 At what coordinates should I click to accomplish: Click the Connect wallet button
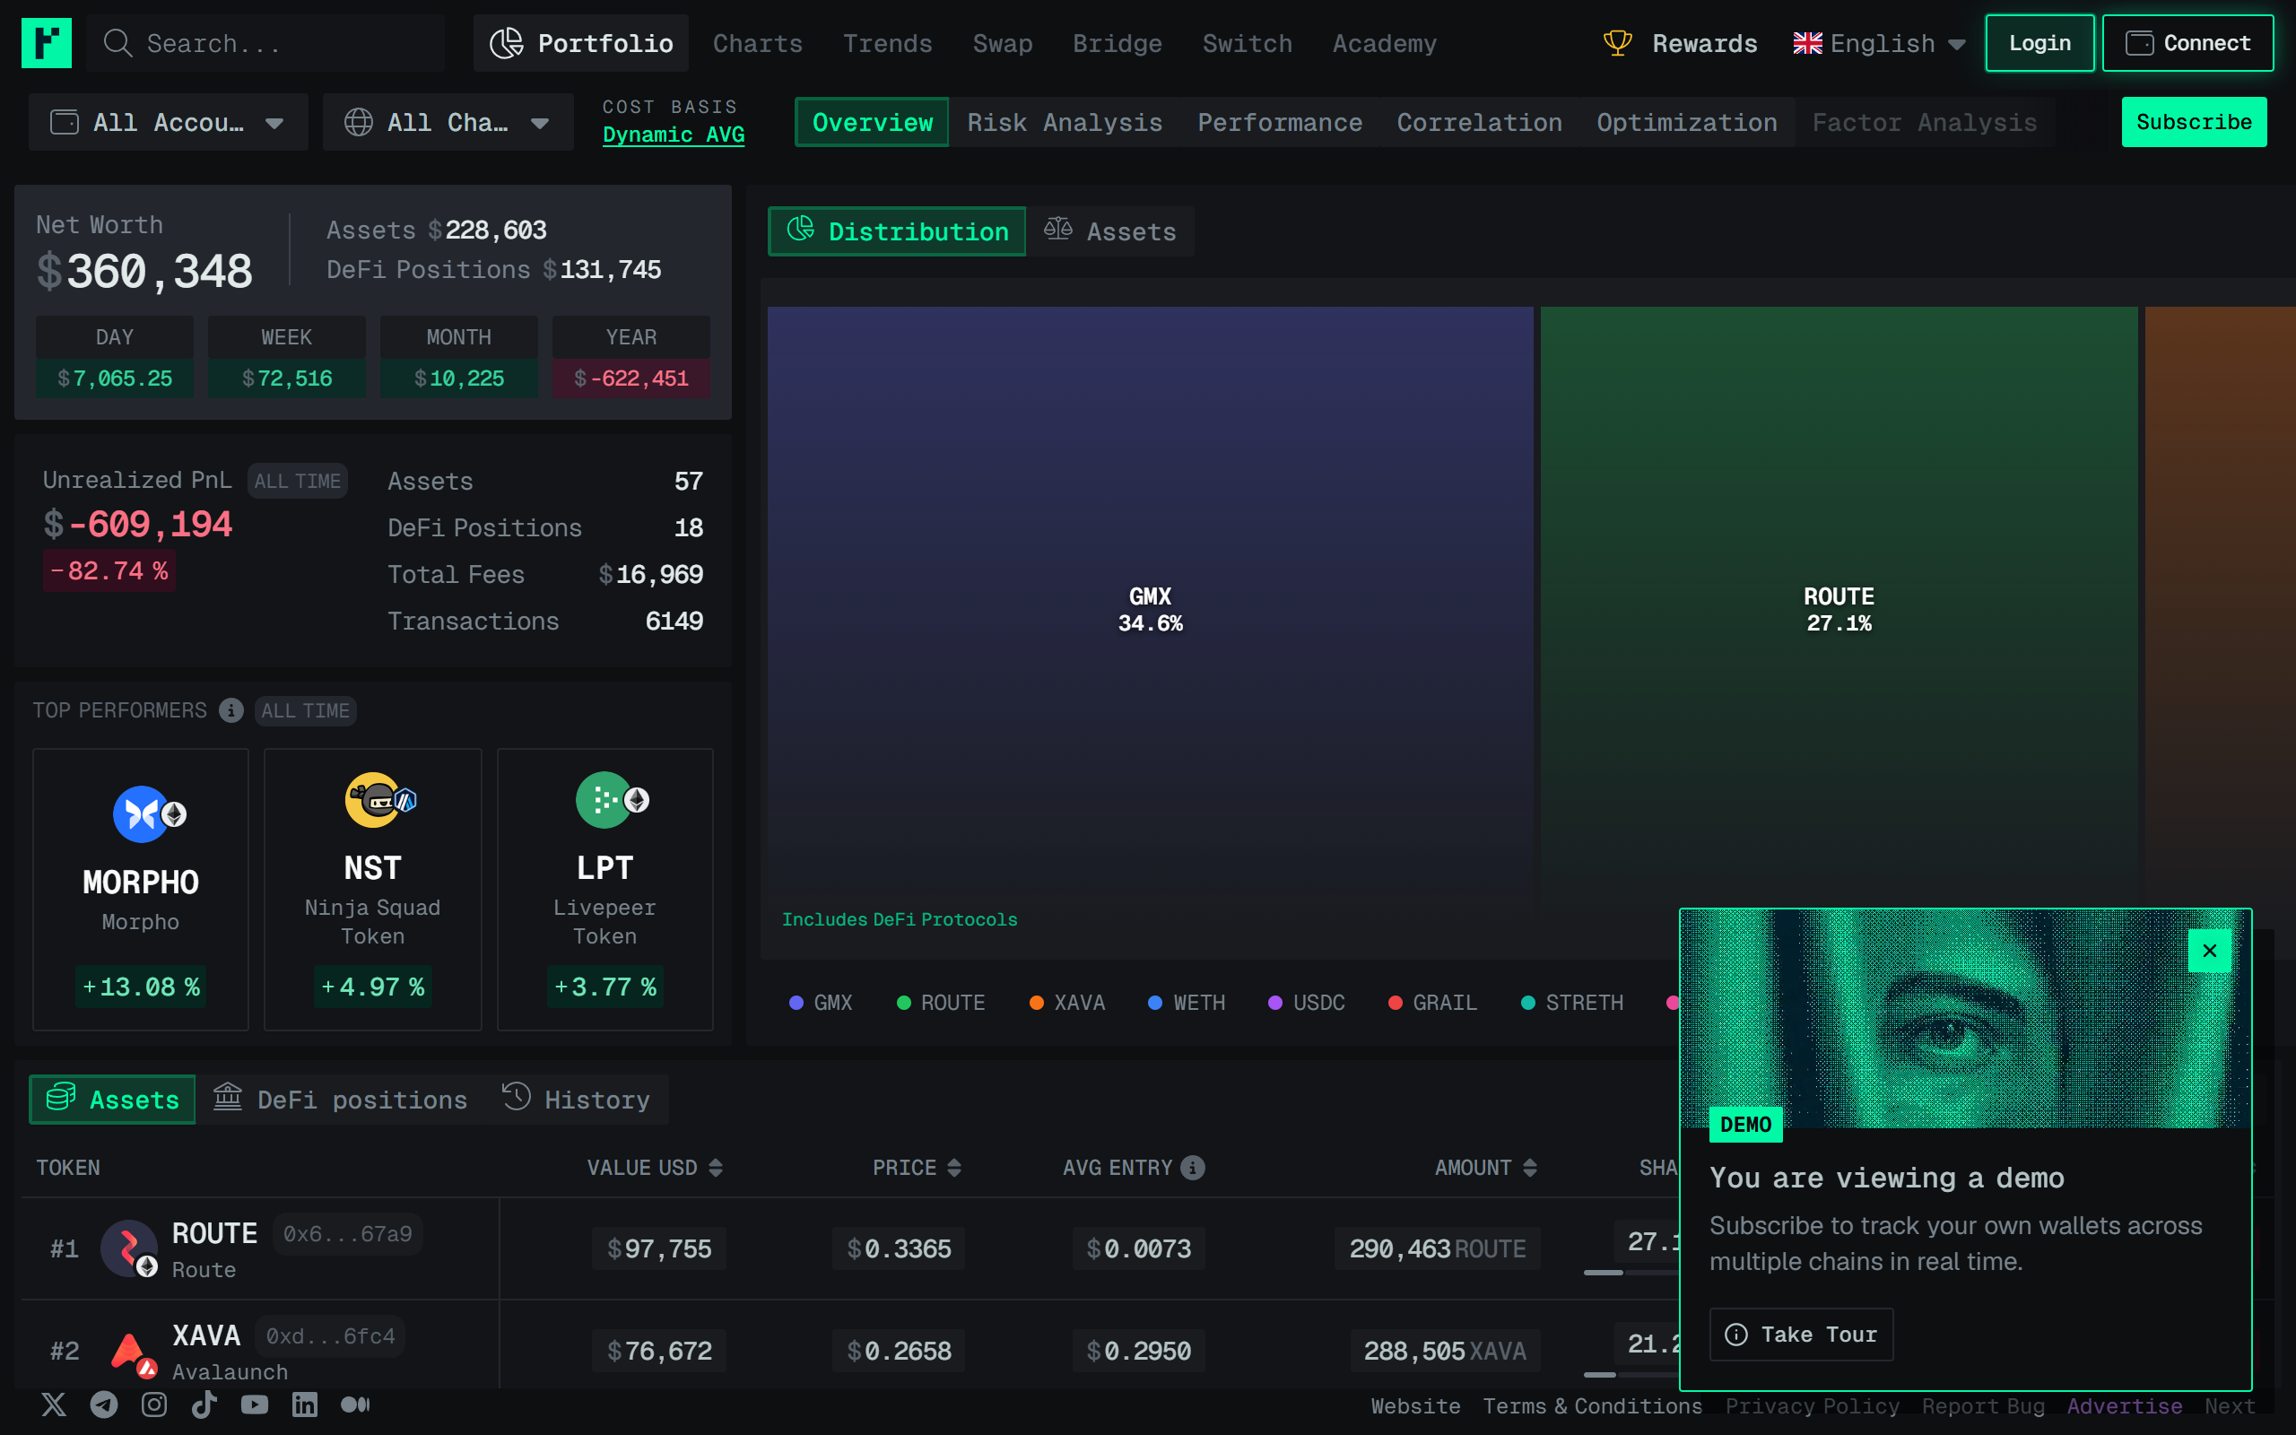[2187, 43]
